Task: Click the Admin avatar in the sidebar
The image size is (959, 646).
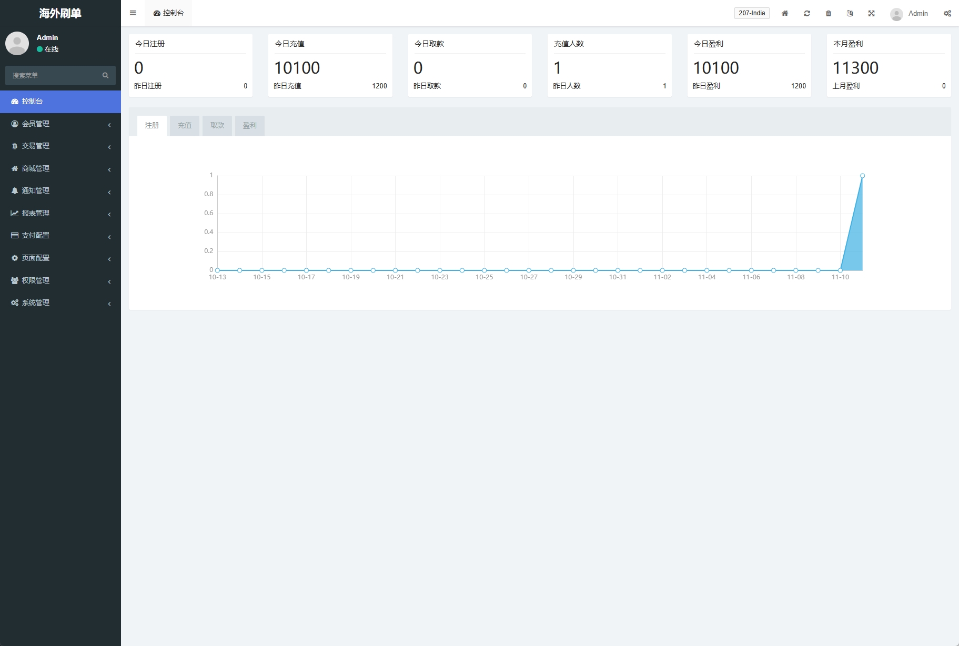Action: pyautogui.click(x=17, y=43)
